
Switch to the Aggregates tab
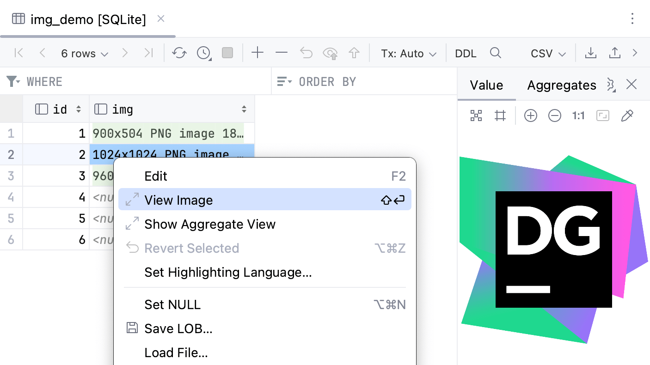561,85
